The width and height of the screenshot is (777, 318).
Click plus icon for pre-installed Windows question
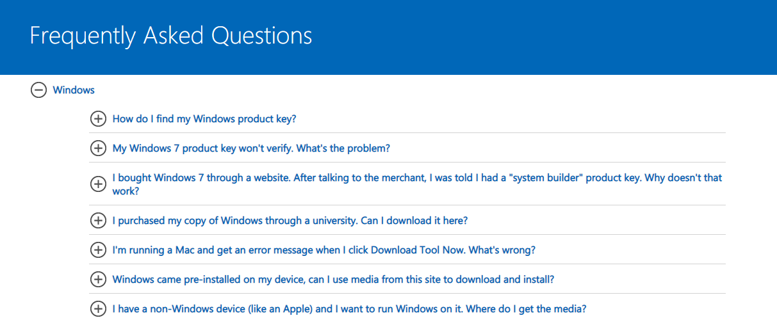pyautogui.click(x=98, y=280)
